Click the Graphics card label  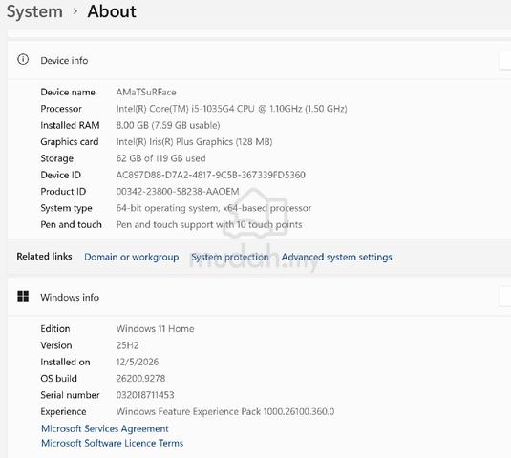point(70,142)
